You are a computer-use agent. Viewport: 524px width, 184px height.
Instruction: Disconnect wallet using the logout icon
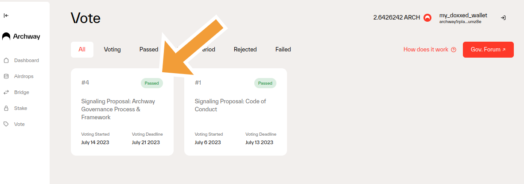503,18
